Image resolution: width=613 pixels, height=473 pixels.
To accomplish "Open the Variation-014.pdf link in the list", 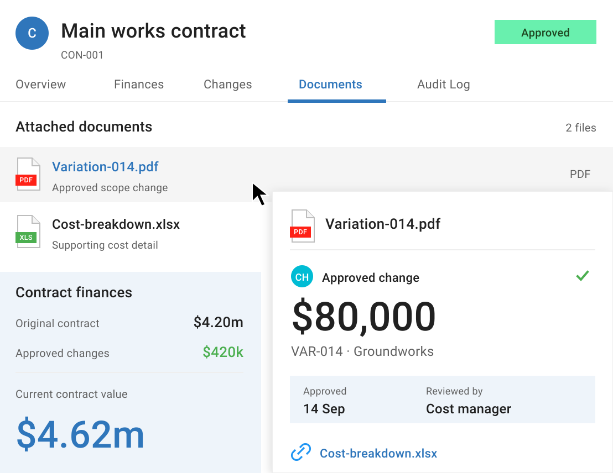I will pos(105,167).
